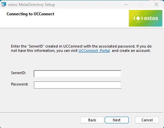This screenshot has width=164, height=128.
Task: Click the estos MetaDirectory Setup title text
Action: point(32,5)
